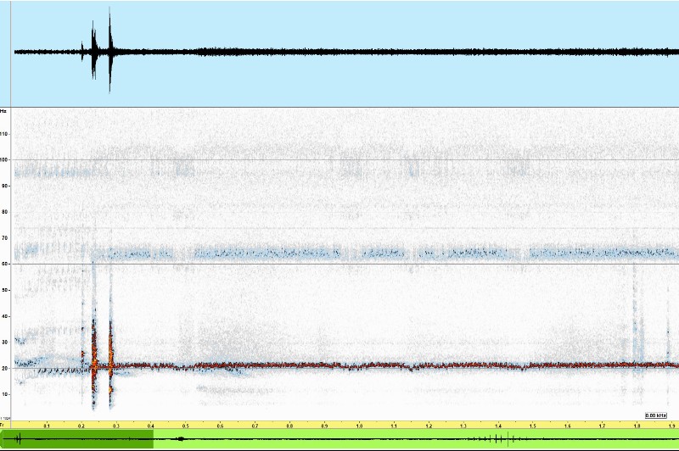Screen dimensions: 679x451
Task: Click the 100 label on the frequency axis
Action: [4, 159]
